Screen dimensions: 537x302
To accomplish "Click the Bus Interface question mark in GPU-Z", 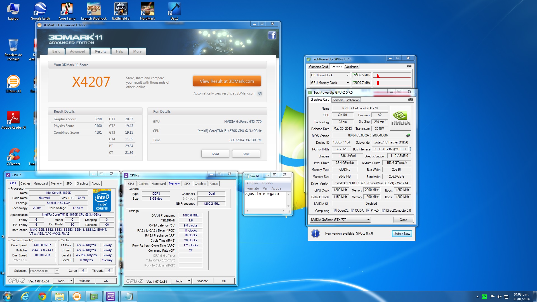I will pos(410,149).
